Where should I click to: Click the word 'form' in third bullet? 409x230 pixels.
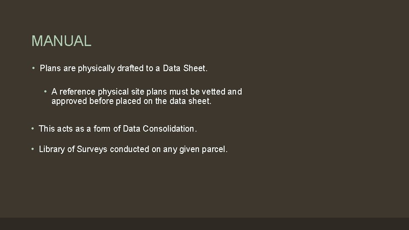(x=103, y=128)
